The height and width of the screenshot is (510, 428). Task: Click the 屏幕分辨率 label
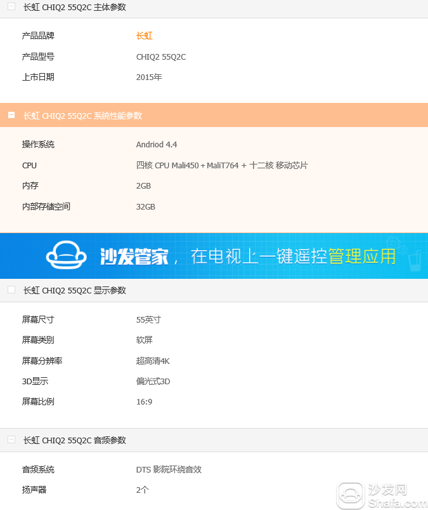tap(42, 361)
